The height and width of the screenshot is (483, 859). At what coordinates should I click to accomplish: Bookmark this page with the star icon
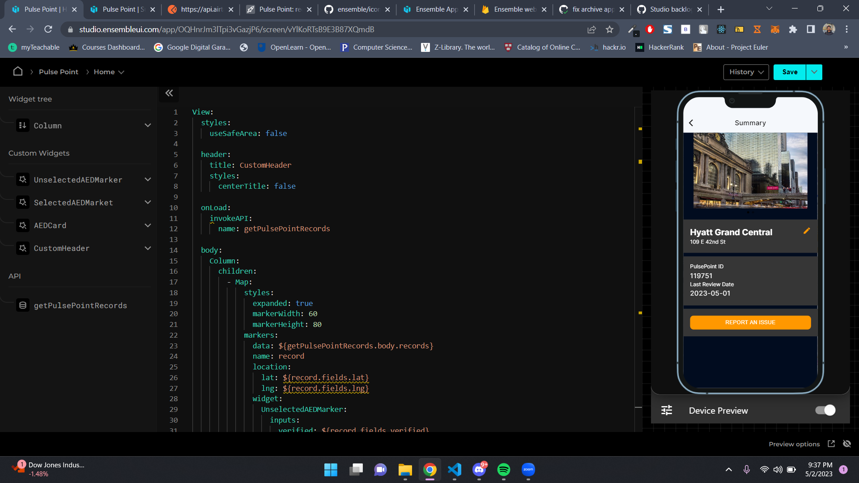pos(609,29)
